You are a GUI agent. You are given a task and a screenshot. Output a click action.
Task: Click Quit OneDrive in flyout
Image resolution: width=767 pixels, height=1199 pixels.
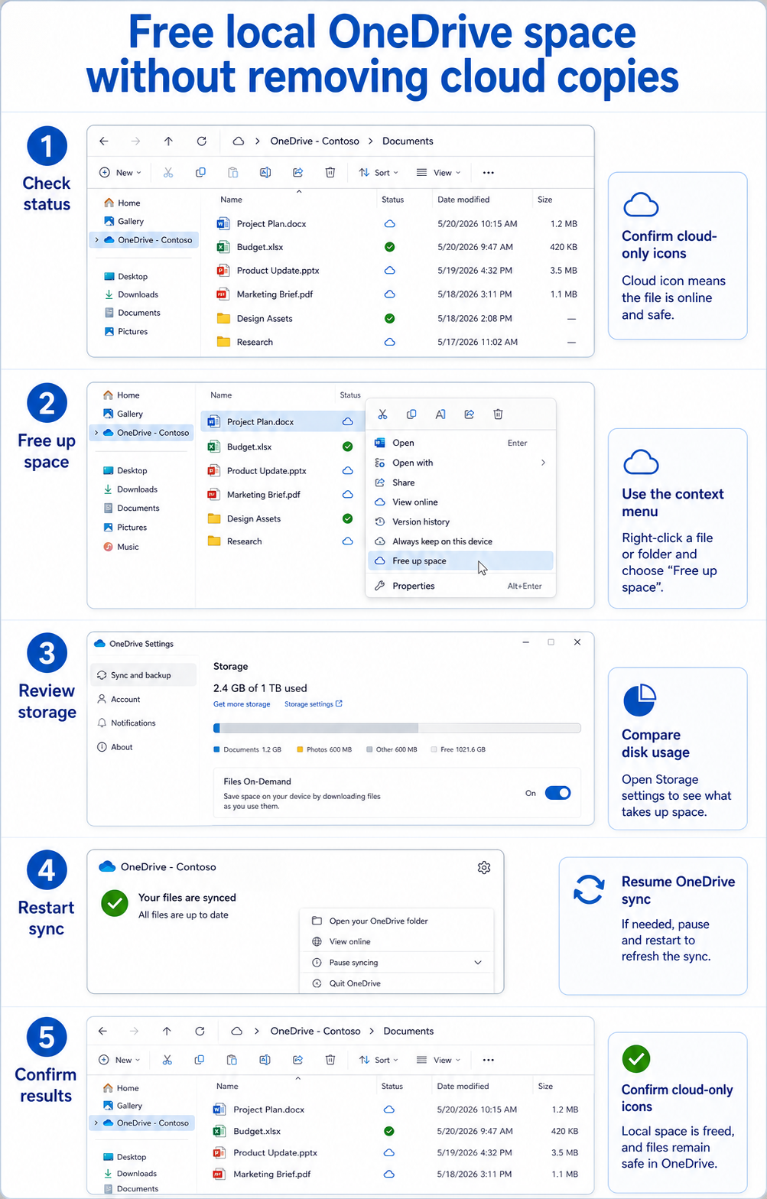pos(397,983)
